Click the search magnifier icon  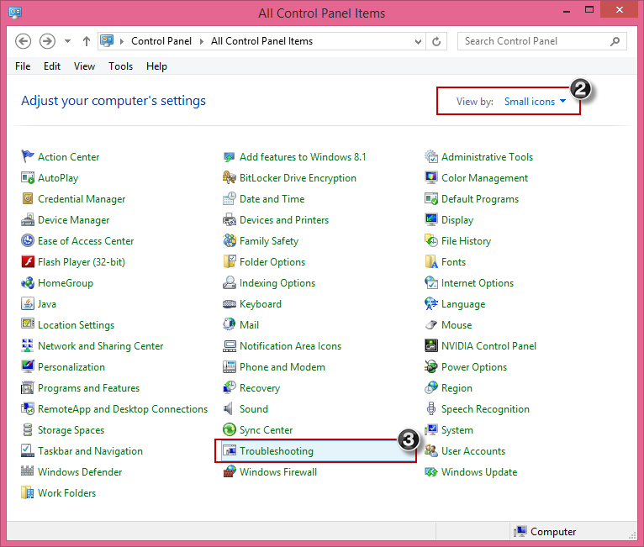pos(615,41)
